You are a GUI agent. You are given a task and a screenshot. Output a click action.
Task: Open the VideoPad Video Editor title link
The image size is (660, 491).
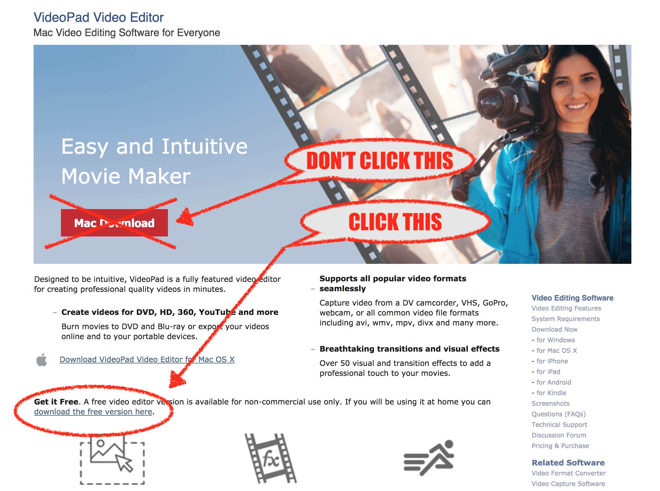click(99, 17)
